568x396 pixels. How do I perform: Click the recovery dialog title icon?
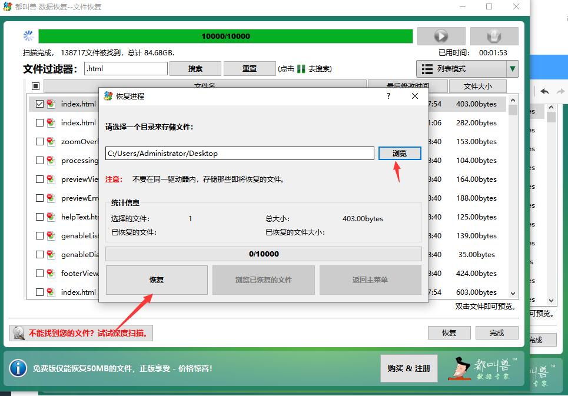point(108,96)
